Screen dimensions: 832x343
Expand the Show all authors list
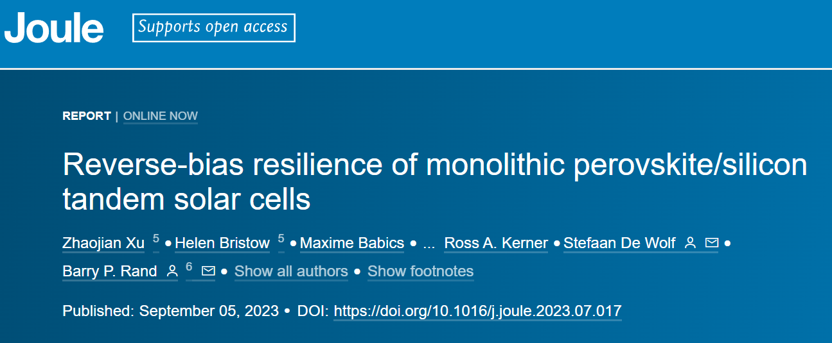coord(291,271)
